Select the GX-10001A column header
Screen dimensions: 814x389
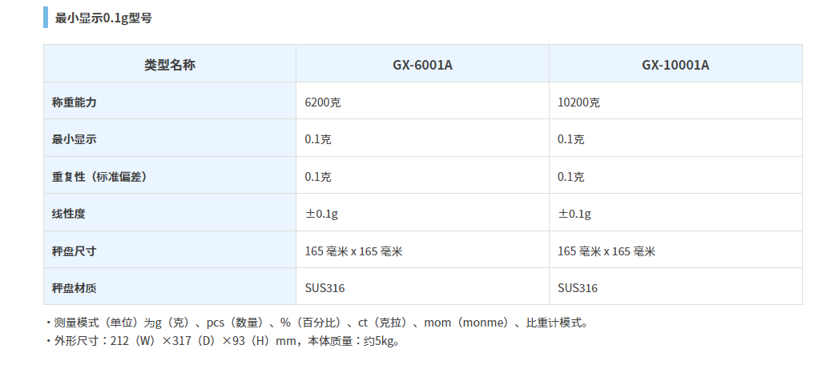coord(675,65)
